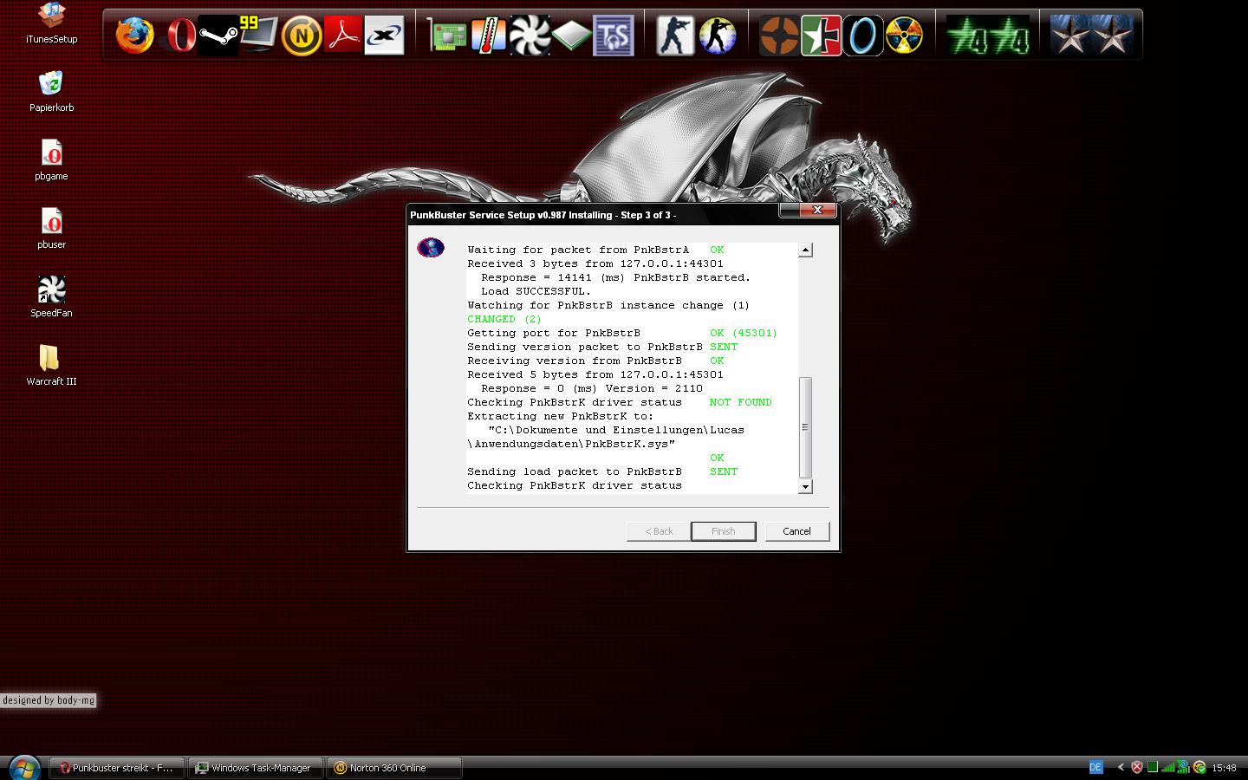Click the second green star 4 icon

(x=1010, y=36)
